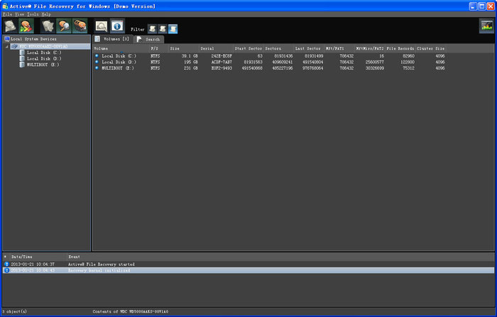Screen dimensions: 497x317
Task: Click the Date/Time log column header
Action: pos(38,257)
